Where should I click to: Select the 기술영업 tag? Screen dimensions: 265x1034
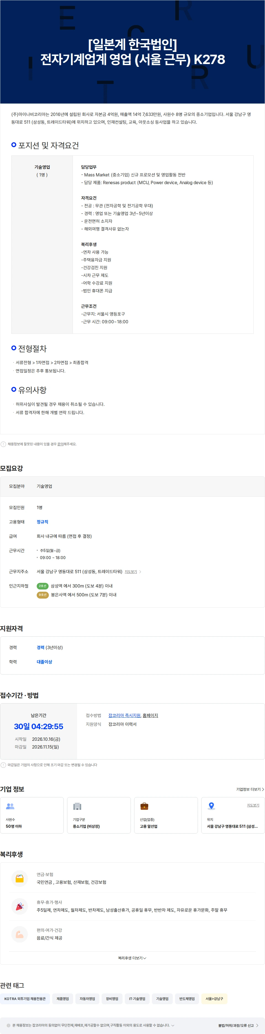(162, 999)
